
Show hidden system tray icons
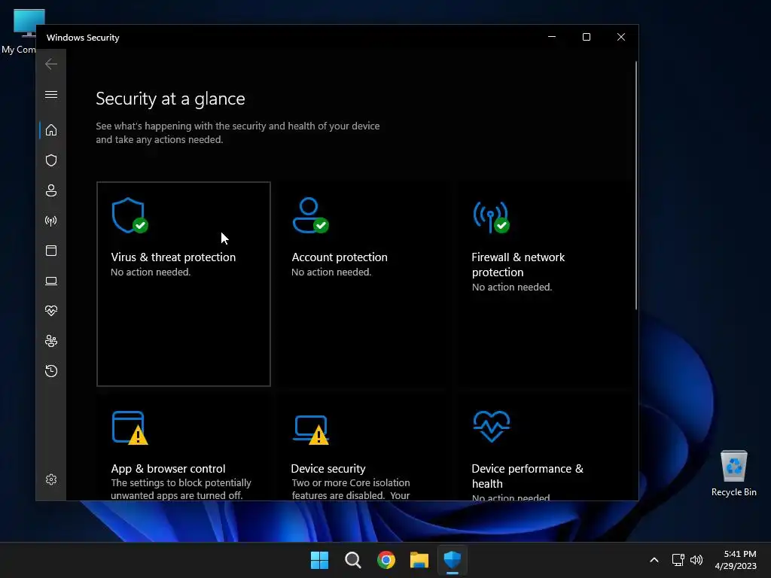coord(654,560)
